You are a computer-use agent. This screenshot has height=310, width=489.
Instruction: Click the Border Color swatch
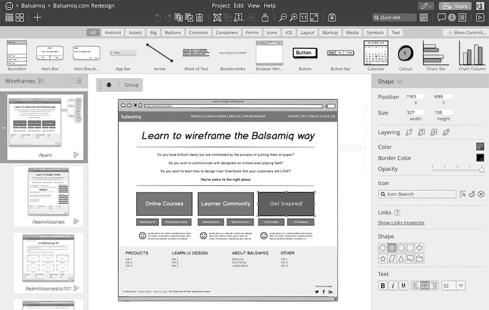point(480,158)
